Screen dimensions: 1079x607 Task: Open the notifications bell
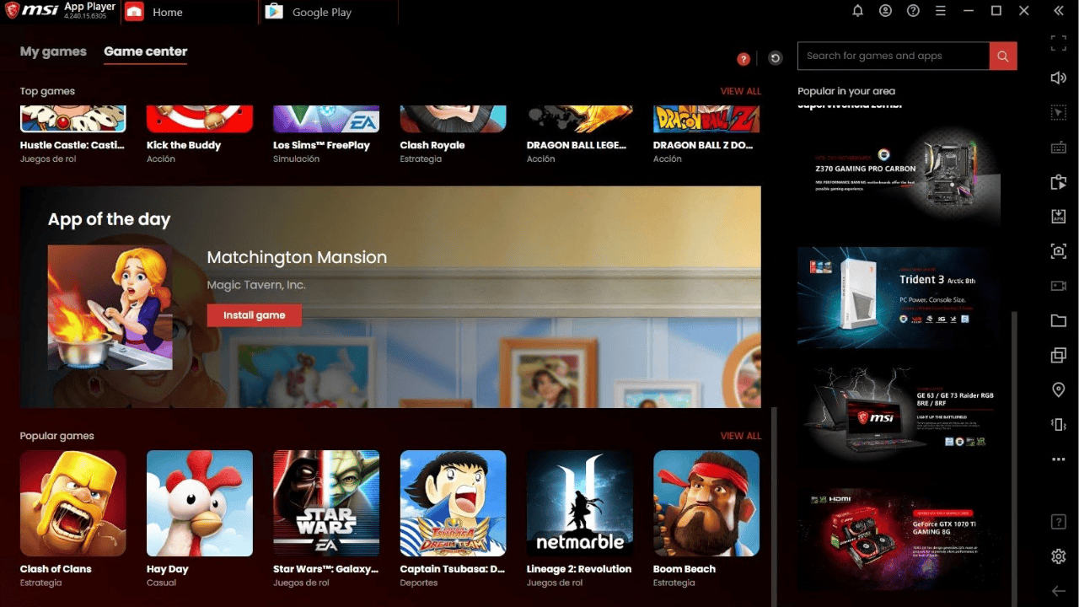coord(857,11)
